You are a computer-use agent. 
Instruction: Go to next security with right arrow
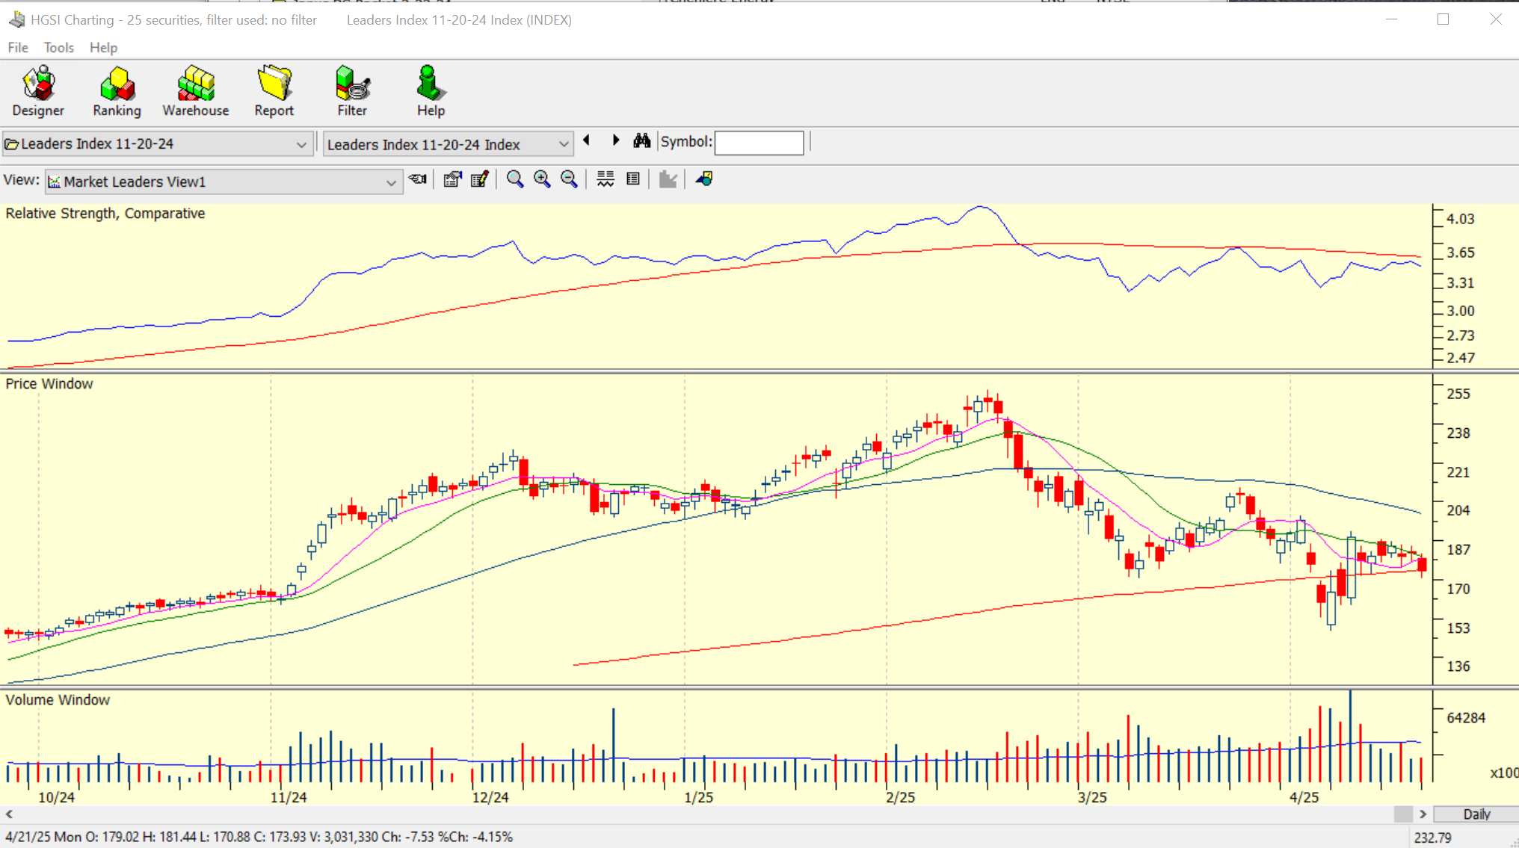click(616, 140)
